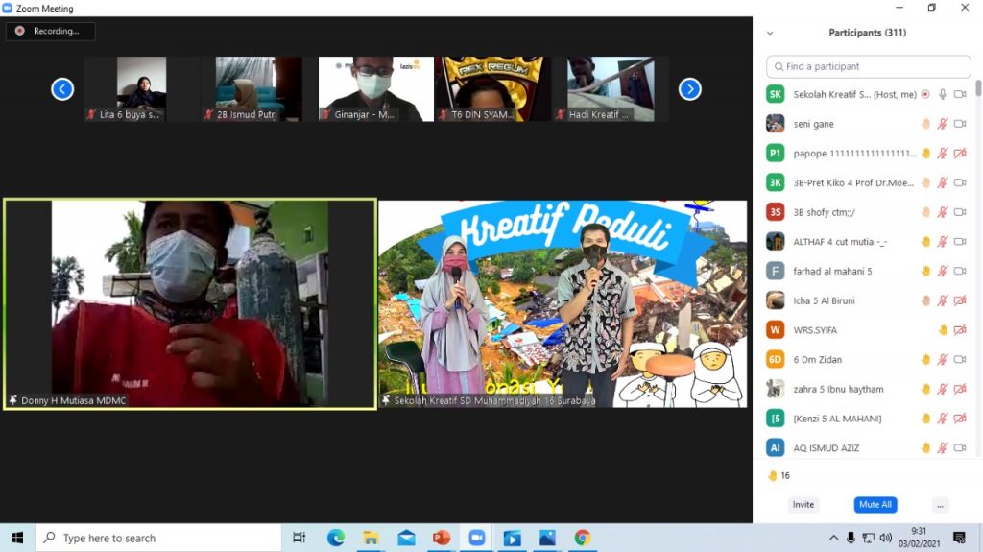Image resolution: width=983 pixels, height=552 pixels.
Task: Open PowerPoint from the taskbar
Action: click(441, 538)
